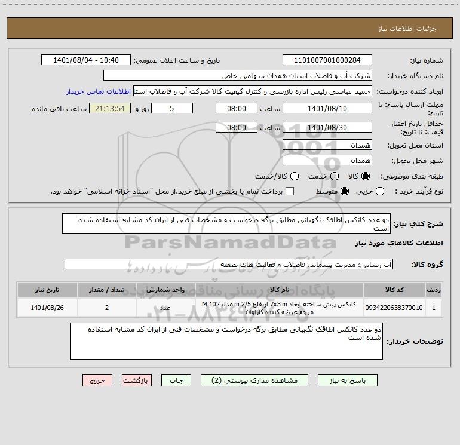Image resolution: width=460 pixels, height=445 pixels.
Task: Click the days remaining field showing 5
Action: [x=172, y=109]
